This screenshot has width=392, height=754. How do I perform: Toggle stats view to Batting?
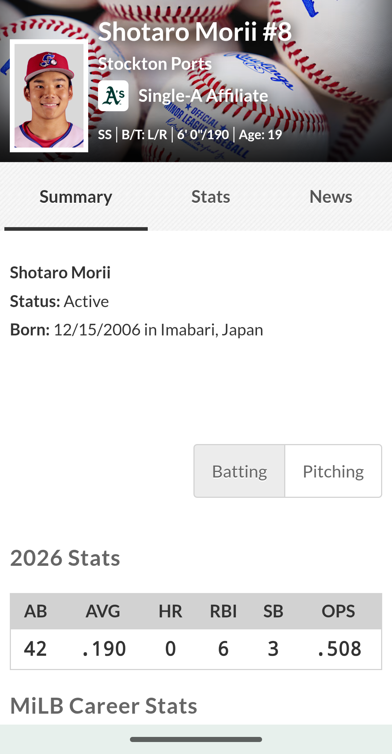[x=240, y=471]
